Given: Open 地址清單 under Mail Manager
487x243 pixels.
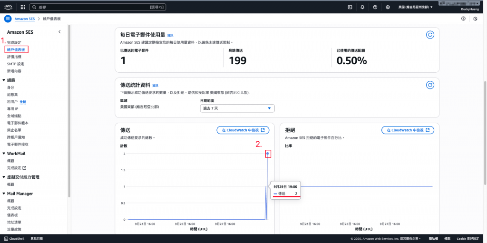Looking at the screenshot, I should click(14, 222).
